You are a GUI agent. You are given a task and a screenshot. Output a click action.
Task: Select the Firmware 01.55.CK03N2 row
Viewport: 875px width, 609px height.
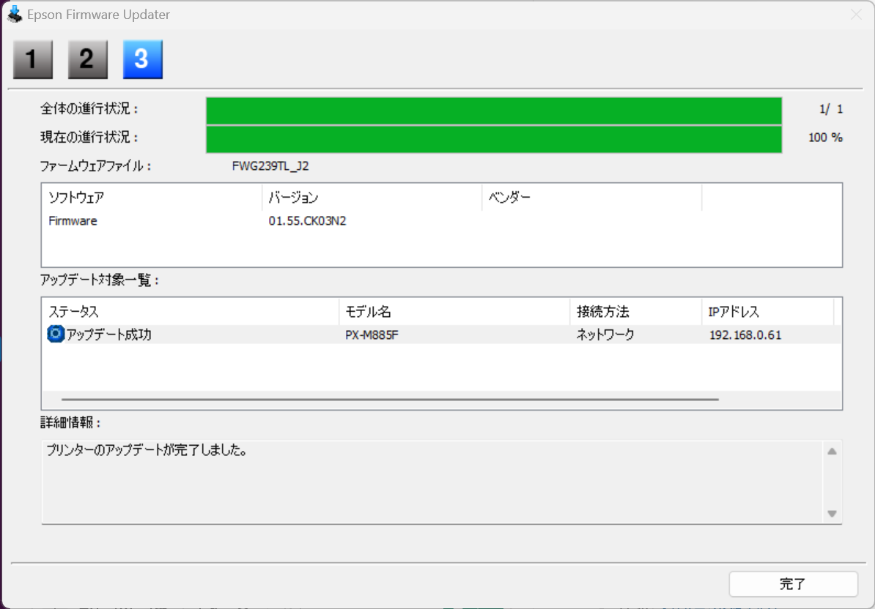tap(441, 220)
